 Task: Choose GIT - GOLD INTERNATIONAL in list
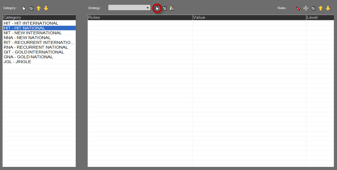[x=34, y=52]
